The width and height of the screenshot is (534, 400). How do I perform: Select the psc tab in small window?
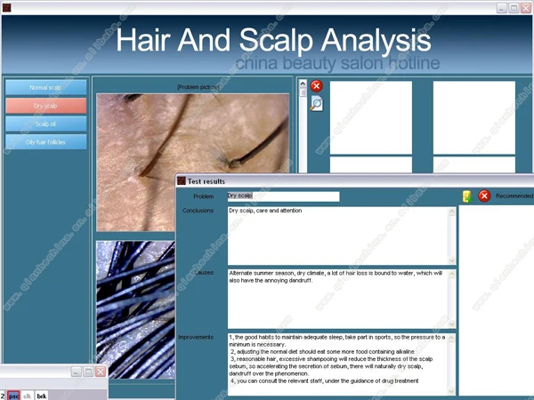(13, 396)
